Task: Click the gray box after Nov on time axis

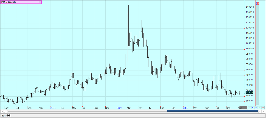Action: coord(244,108)
